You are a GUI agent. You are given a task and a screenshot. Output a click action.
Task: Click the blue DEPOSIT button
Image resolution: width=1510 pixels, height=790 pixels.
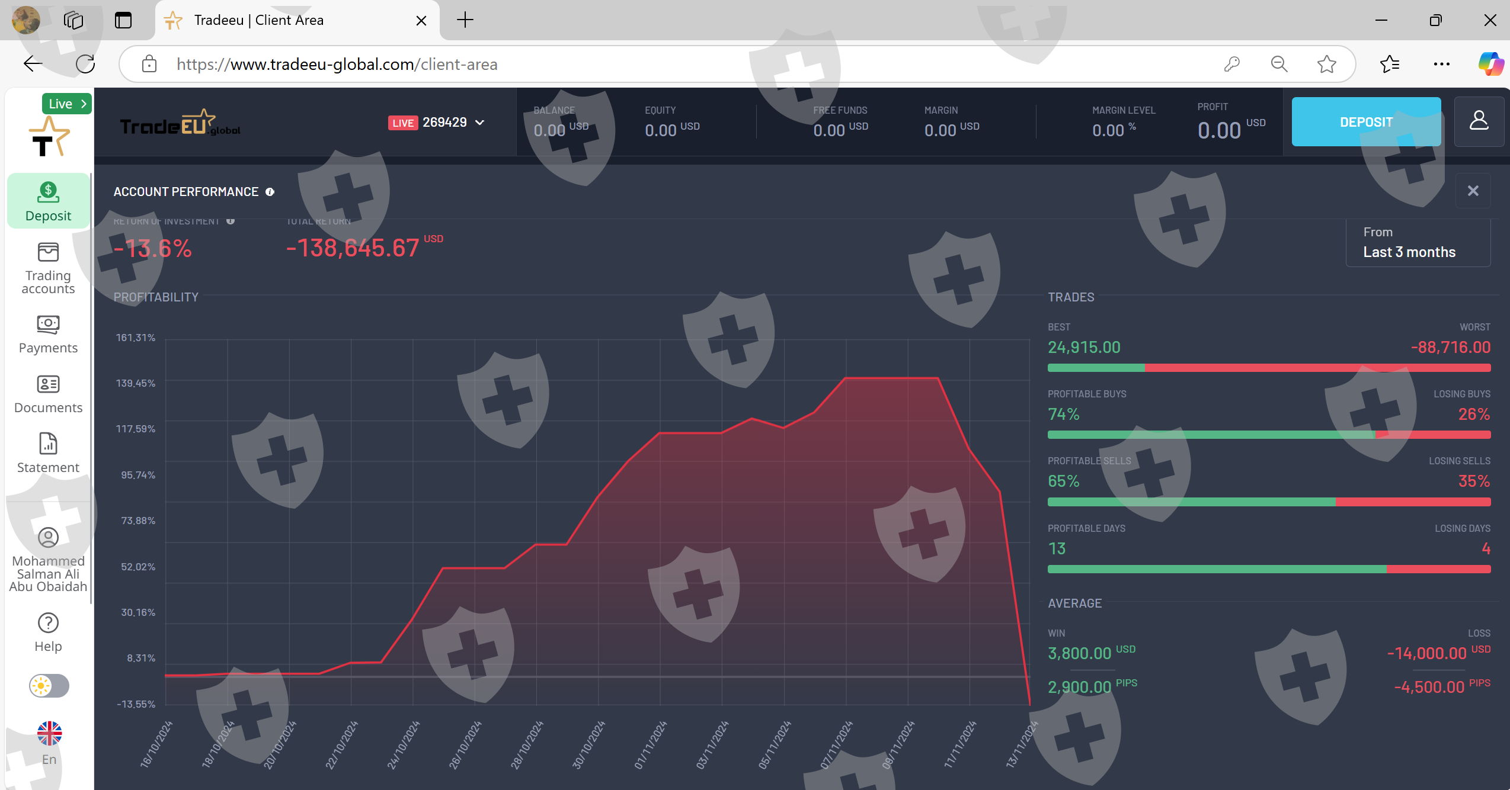click(x=1366, y=122)
